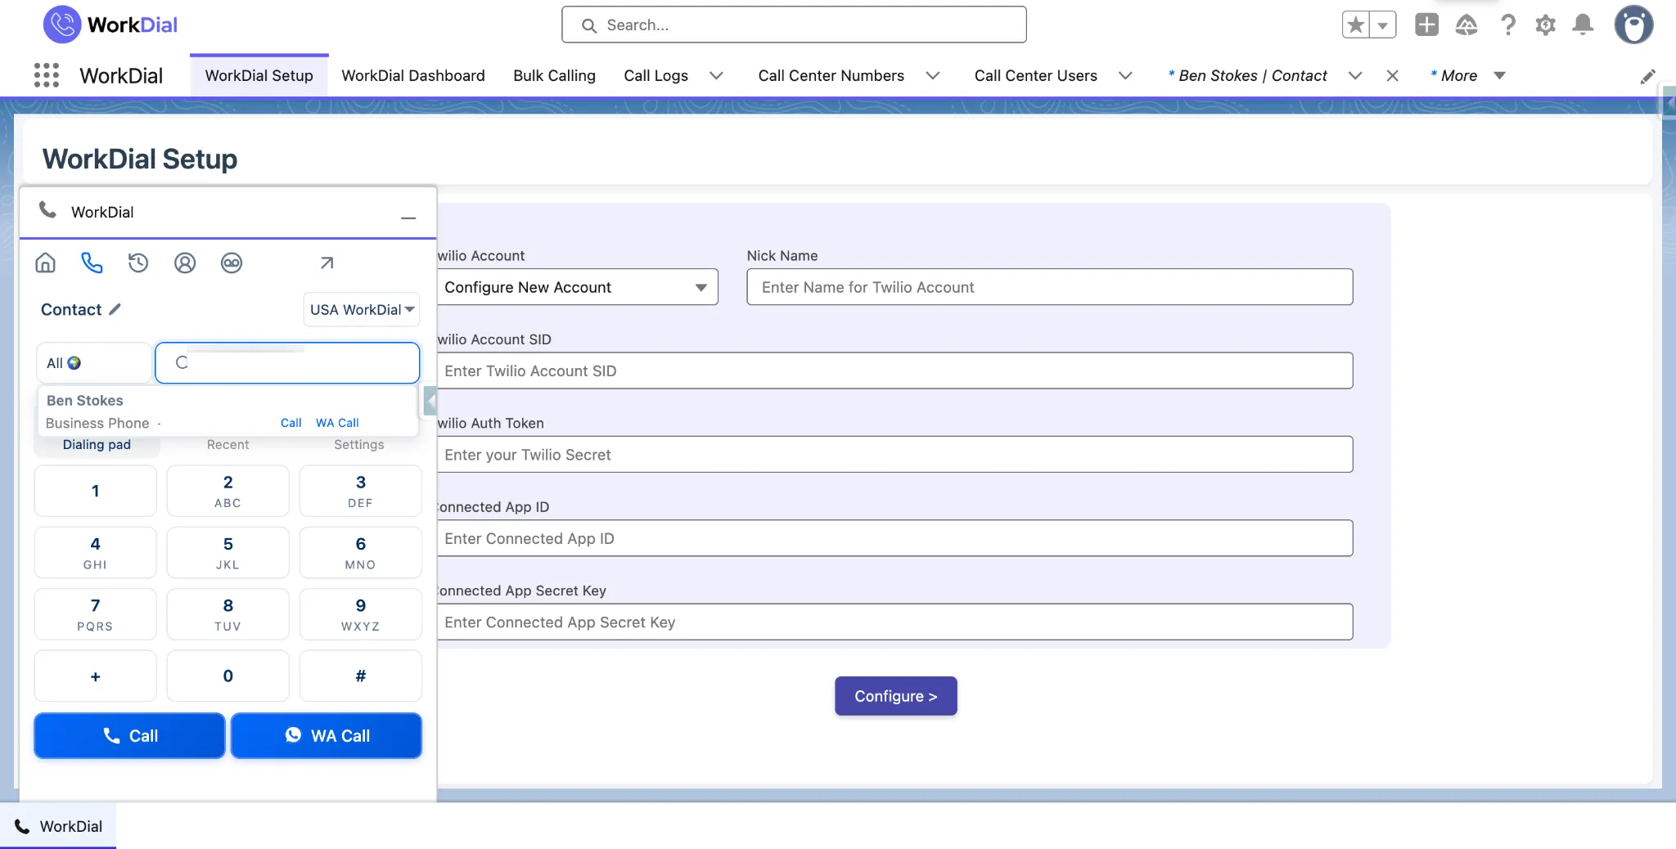Expand Call Center Users chevron

[1125, 75]
